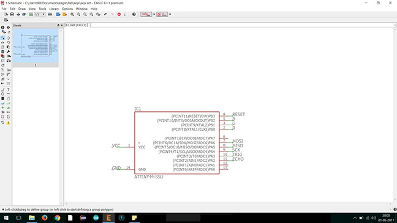This screenshot has width=397, height=223.
Task: Undo the last action
Action: (105, 15)
